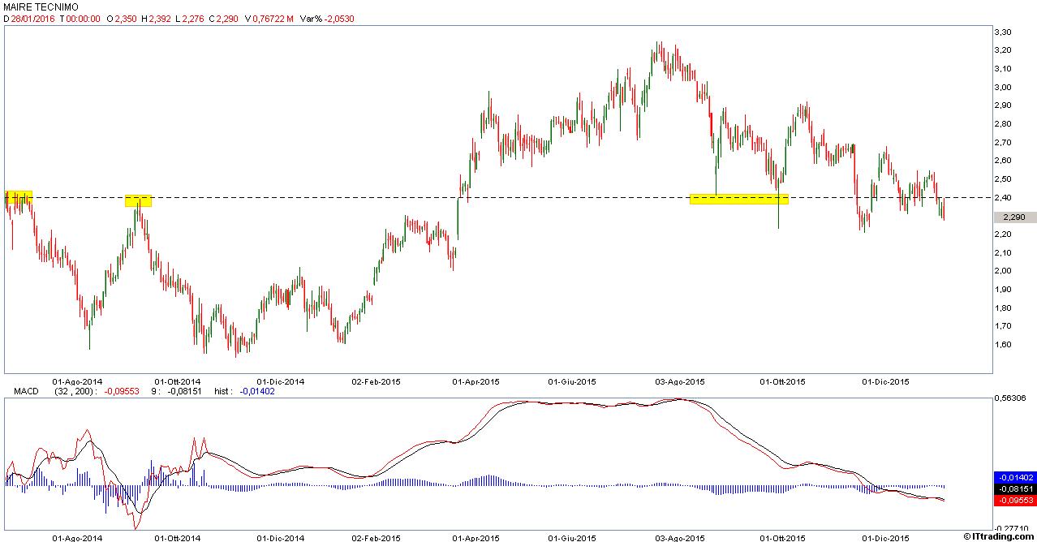This screenshot has height=542, width=1037.
Task: Click the yellow highlight at the chart's left edge
Action: point(19,196)
